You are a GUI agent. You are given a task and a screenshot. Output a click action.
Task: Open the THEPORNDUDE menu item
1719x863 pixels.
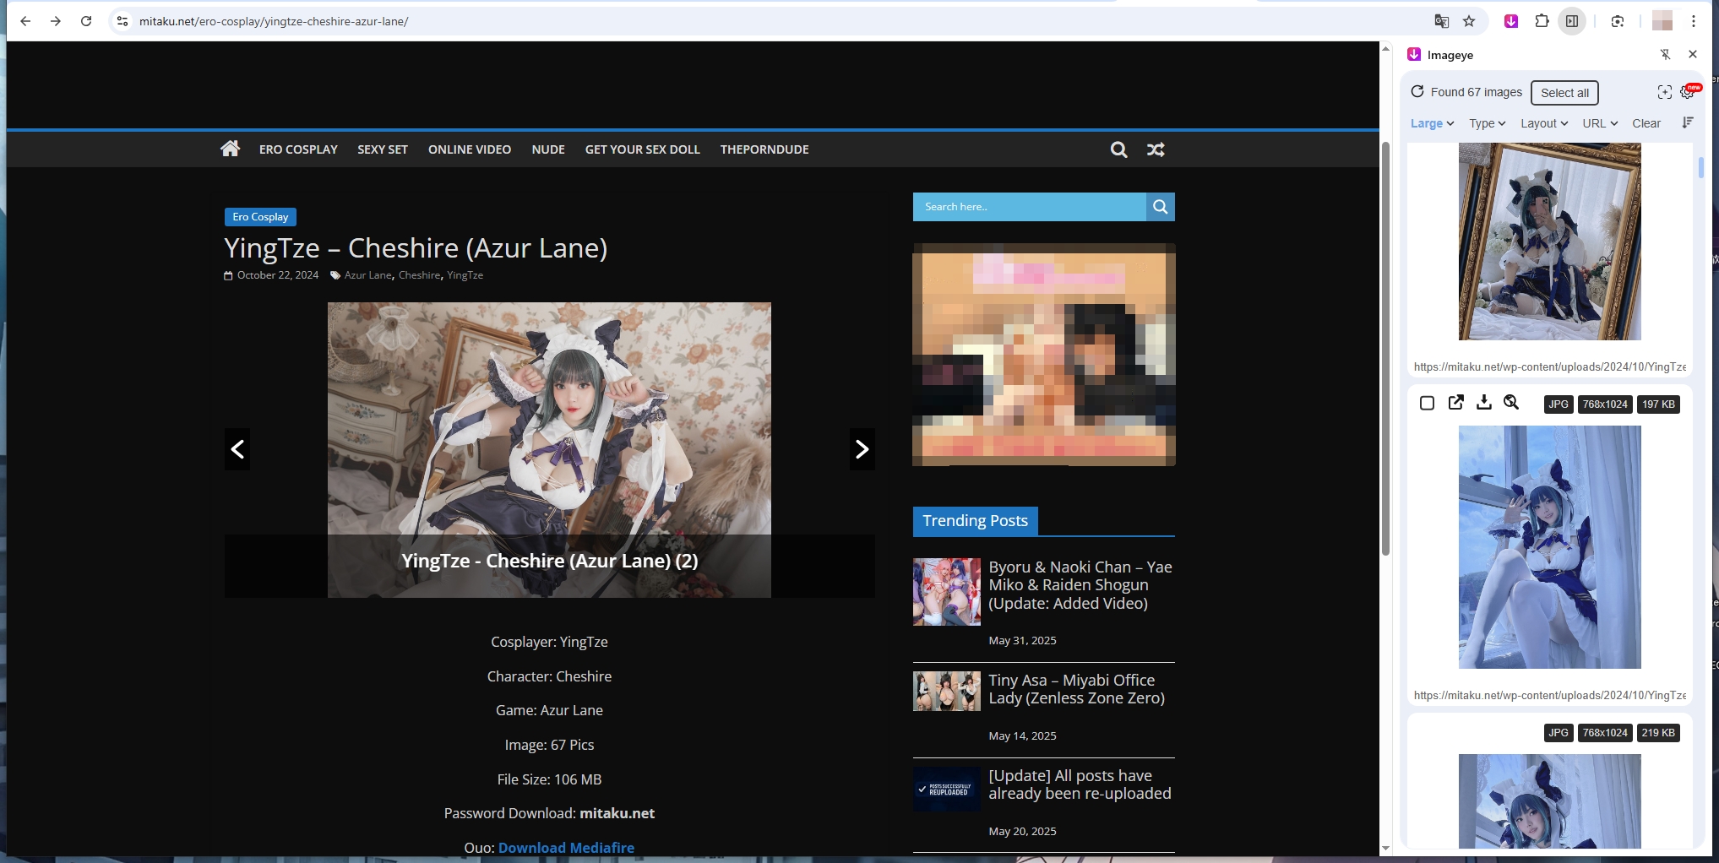pyautogui.click(x=764, y=149)
